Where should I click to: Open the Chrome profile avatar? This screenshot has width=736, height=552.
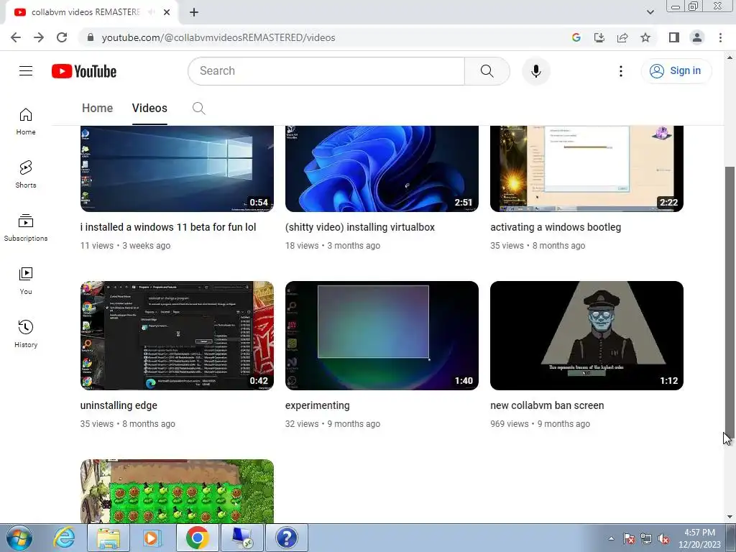[x=697, y=37]
